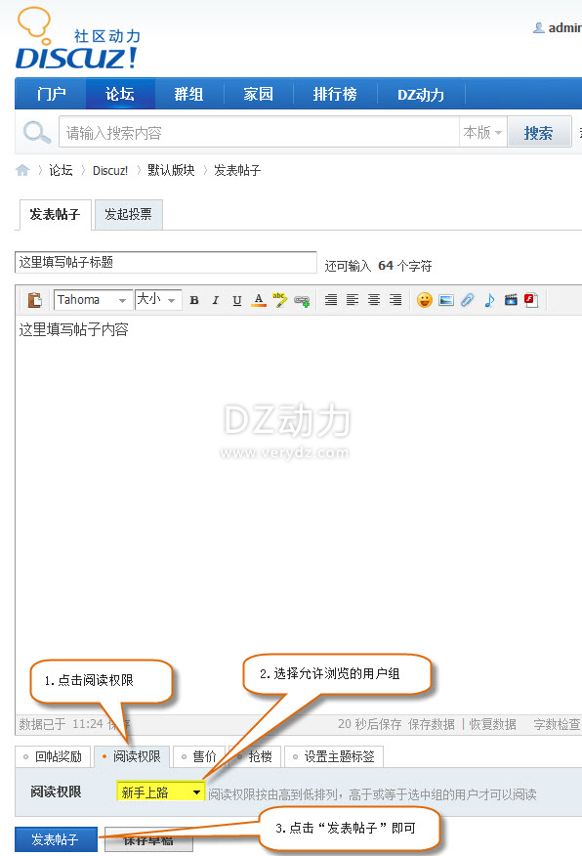Screen dimensions: 582x856
Task: Open the emoticon smiley picker
Action: click(x=425, y=300)
